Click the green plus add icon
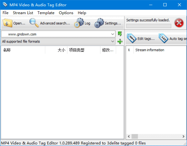The width and height of the screenshot is (187, 146). point(120,42)
